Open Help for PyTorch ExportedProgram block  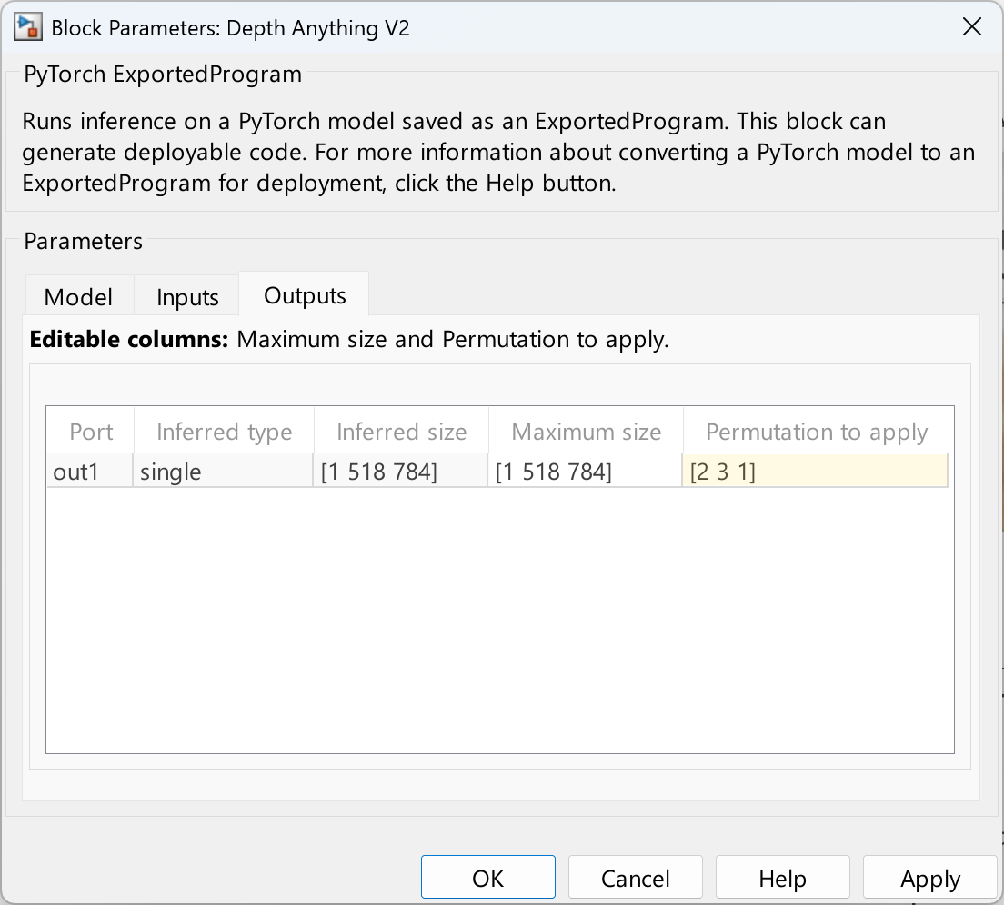point(782,879)
